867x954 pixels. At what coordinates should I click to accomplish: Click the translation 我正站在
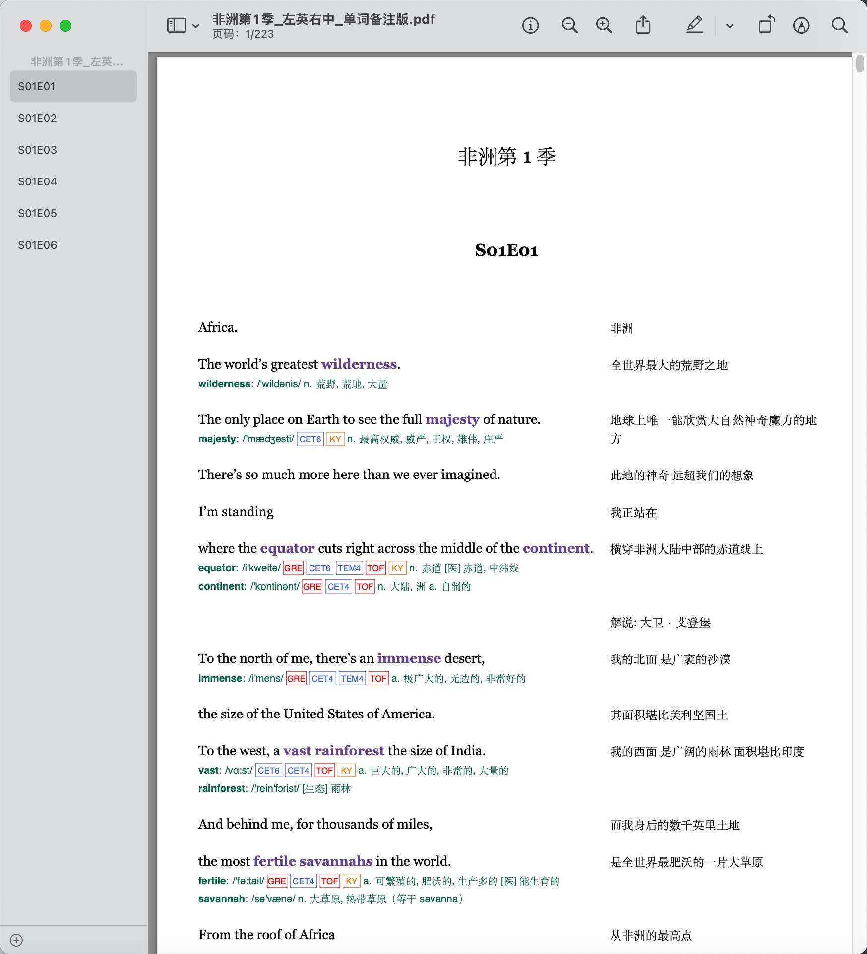[x=633, y=513]
